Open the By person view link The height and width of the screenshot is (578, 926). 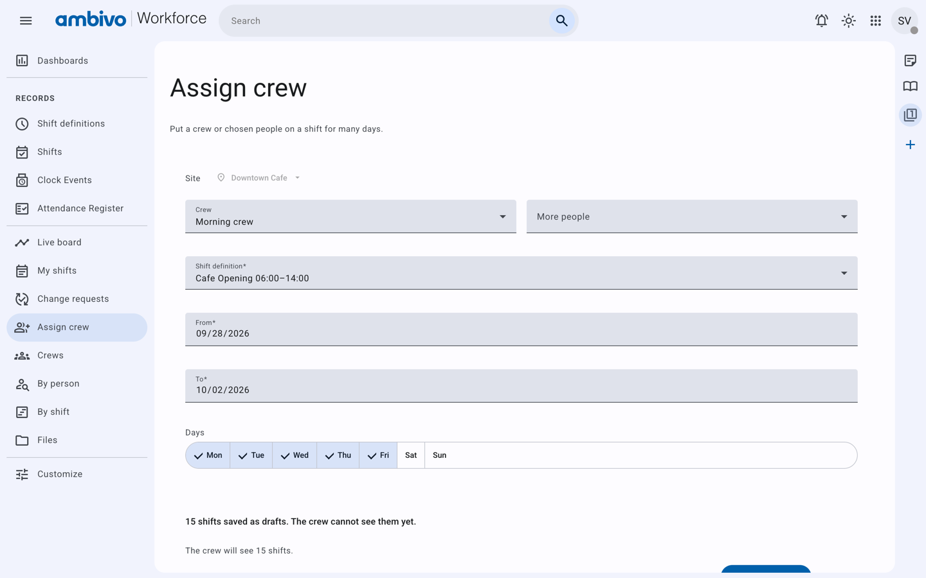77,383
